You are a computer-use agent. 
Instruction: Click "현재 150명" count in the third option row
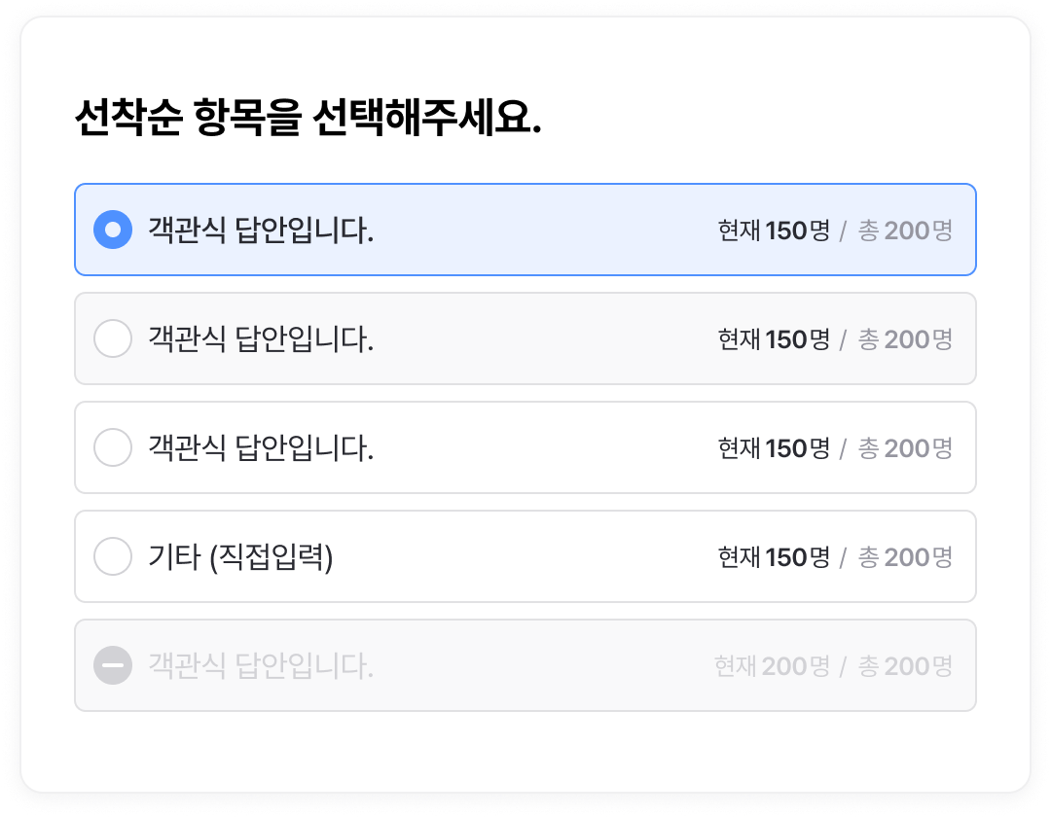tap(774, 448)
